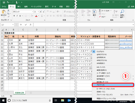This screenshot has width=135, height=103.
Task: Collapse the ribbon with the chevron
Action: pyautogui.click(x=133, y=20)
